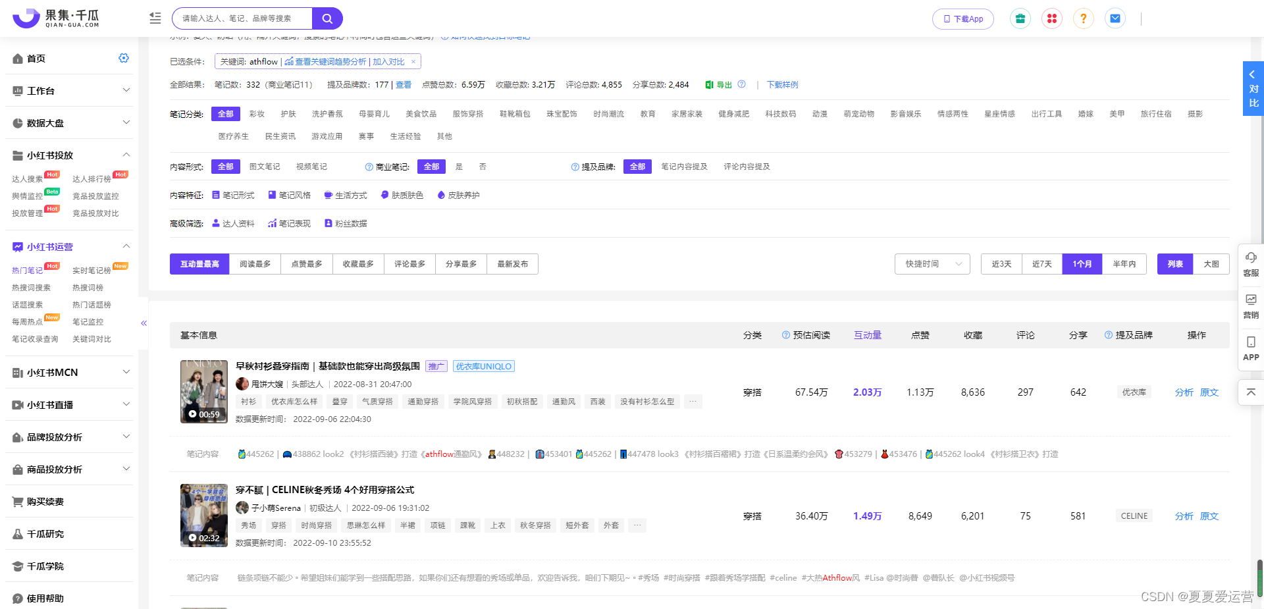Click the help icon next to 导出
1264x609 pixels.
742,84
